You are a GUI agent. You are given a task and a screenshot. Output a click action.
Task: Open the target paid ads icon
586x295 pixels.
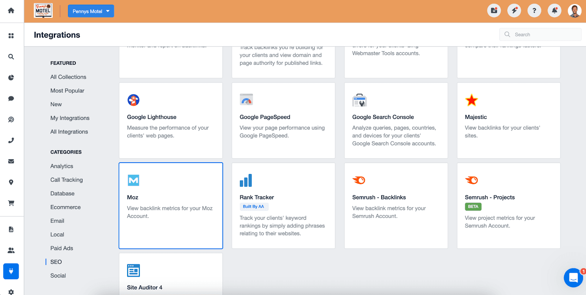11,120
